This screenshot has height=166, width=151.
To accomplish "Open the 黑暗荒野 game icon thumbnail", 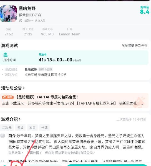I will coord(8,14).
